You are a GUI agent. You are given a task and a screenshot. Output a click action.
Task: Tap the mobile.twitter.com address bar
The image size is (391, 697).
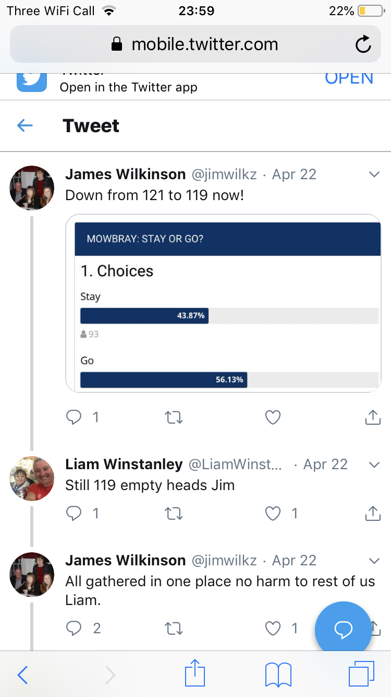click(x=195, y=44)
